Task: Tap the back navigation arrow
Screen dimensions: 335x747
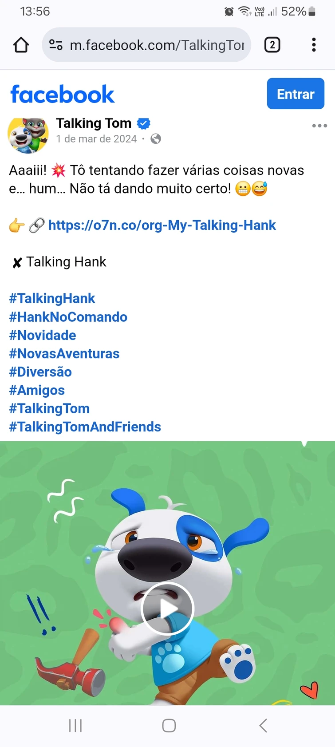Action: pos(262,726)
